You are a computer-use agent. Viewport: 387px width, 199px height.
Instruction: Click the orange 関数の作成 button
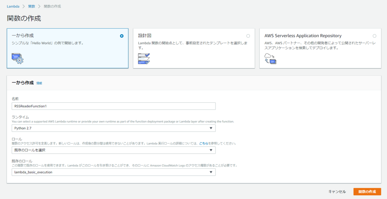(367, 191)
